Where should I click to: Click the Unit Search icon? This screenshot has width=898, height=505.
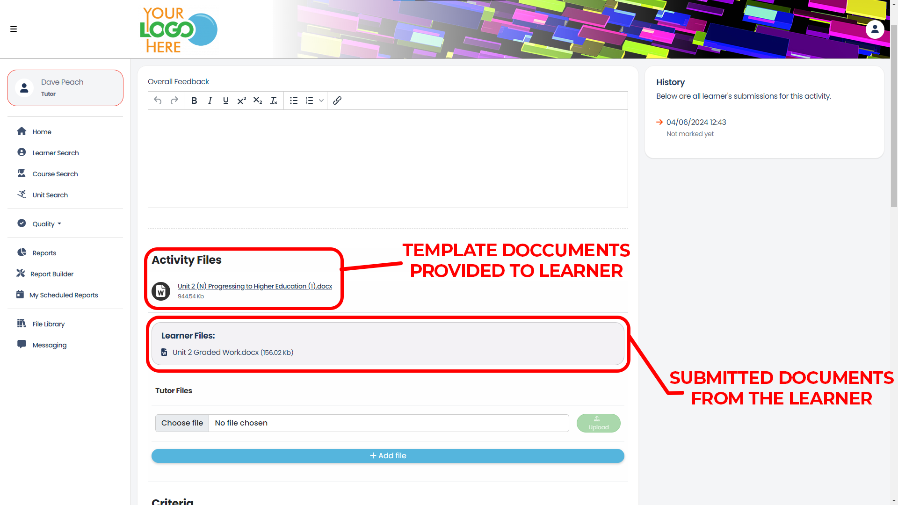pos(22,194)
